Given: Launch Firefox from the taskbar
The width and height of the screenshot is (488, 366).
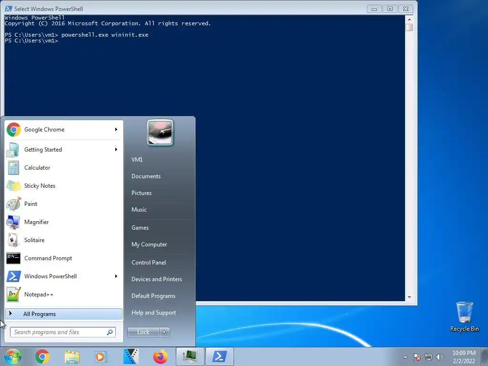Looking at the screenshot, I should tap(160, 356).
